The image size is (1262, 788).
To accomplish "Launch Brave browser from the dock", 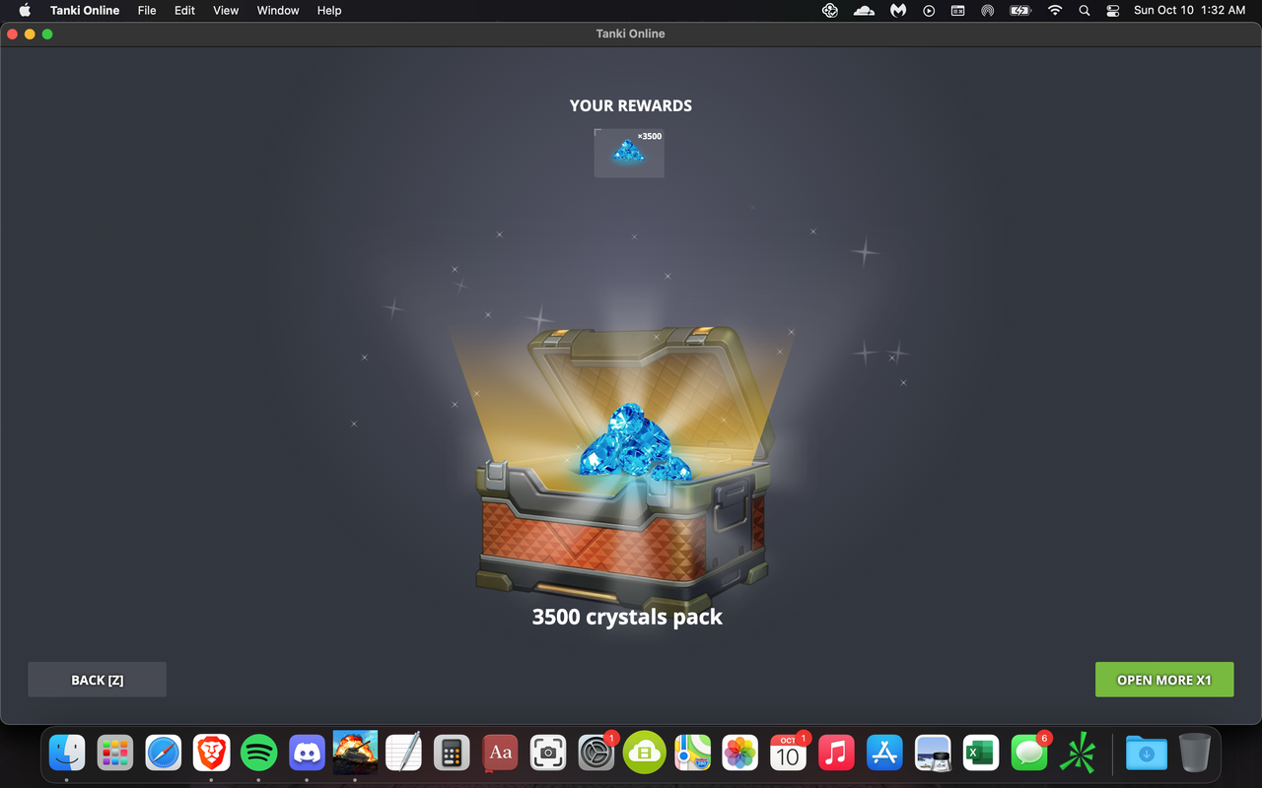I will coord(211,753).
